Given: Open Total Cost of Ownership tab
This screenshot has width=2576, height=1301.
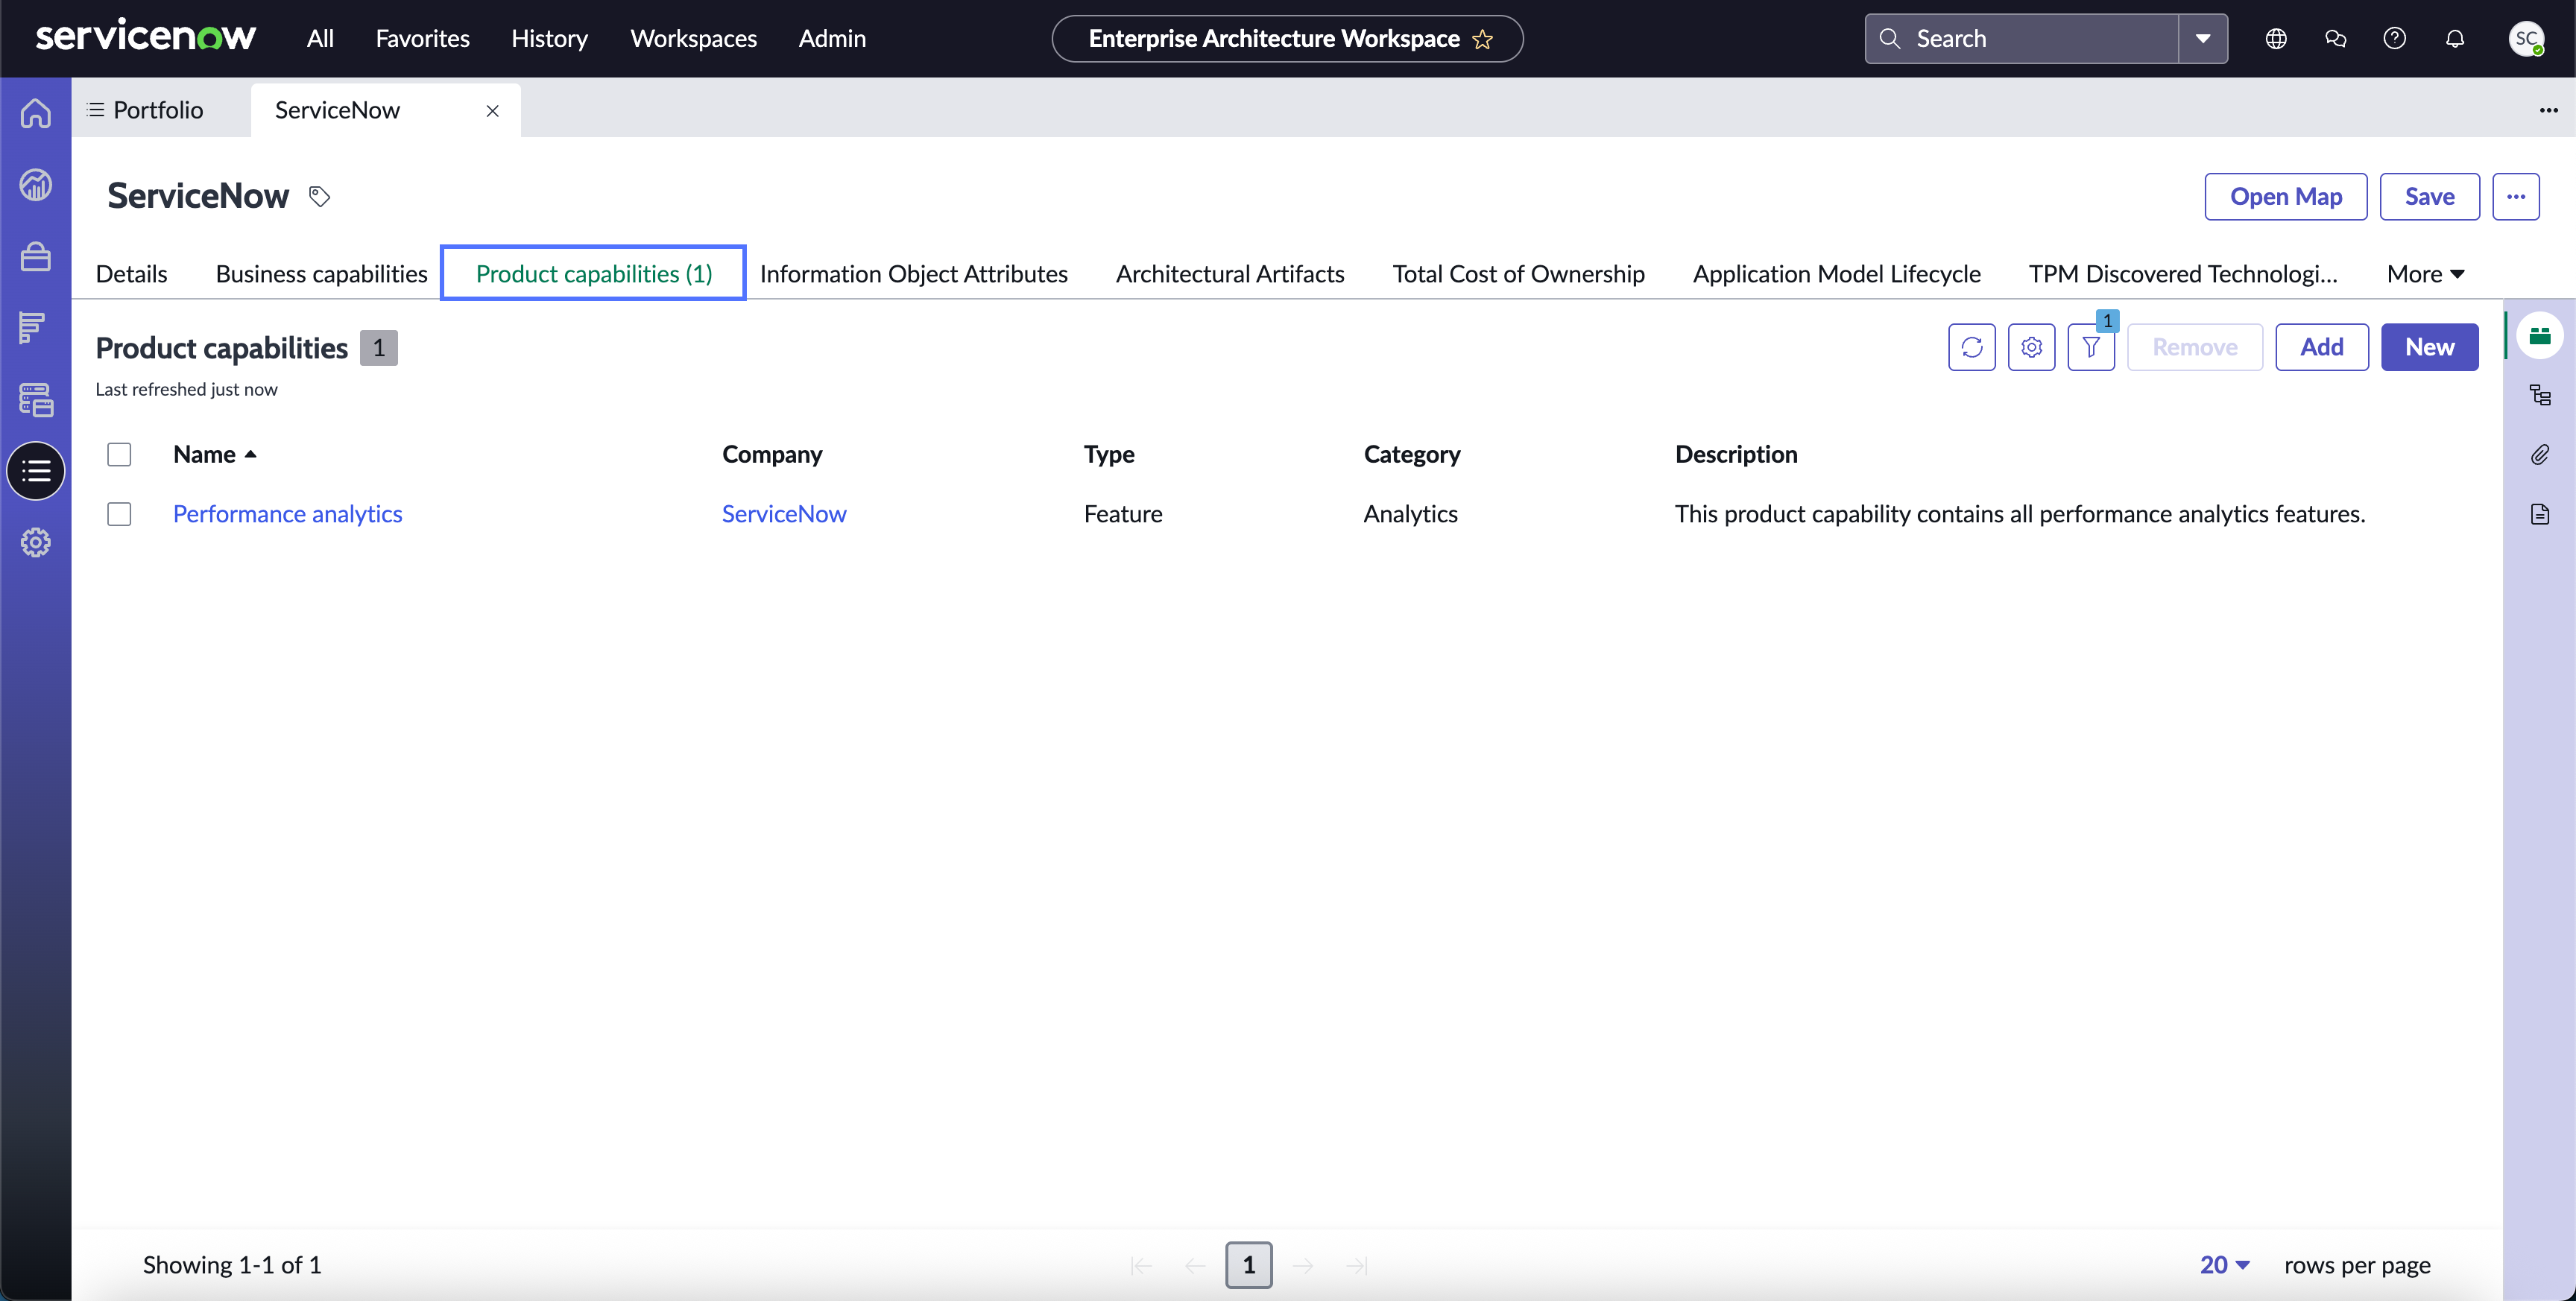Looking at the screenshot, I should 1518,274.
